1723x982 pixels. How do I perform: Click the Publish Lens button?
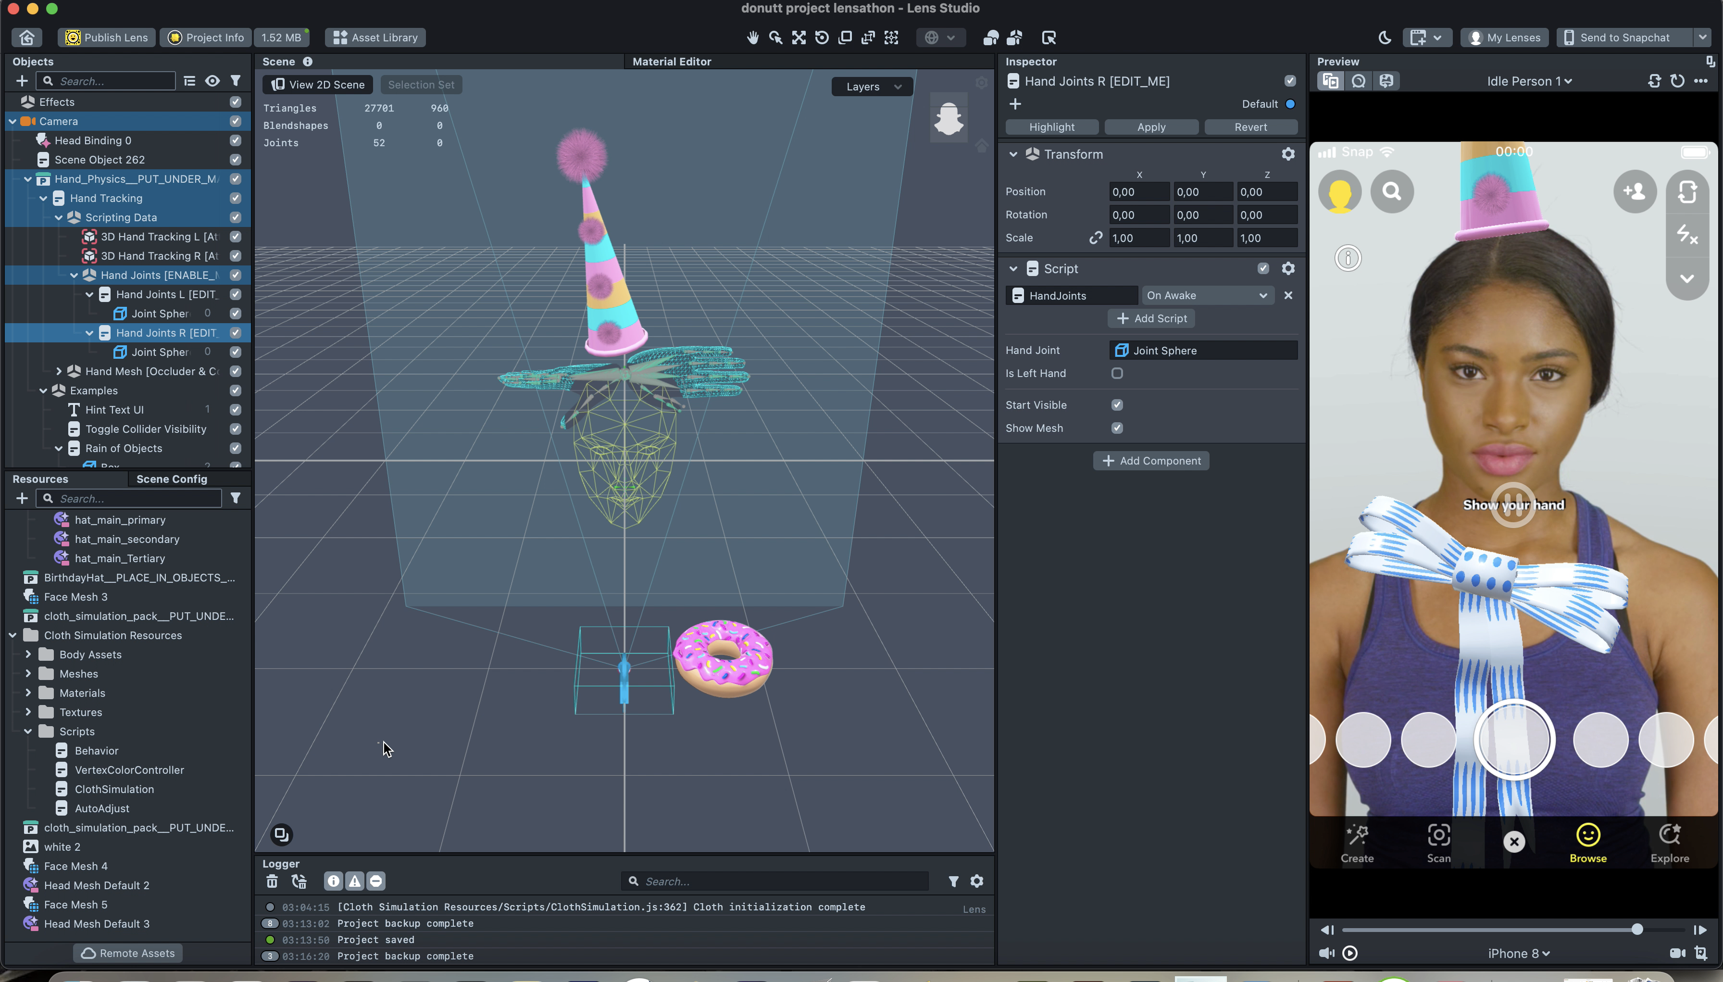(107, 38)
